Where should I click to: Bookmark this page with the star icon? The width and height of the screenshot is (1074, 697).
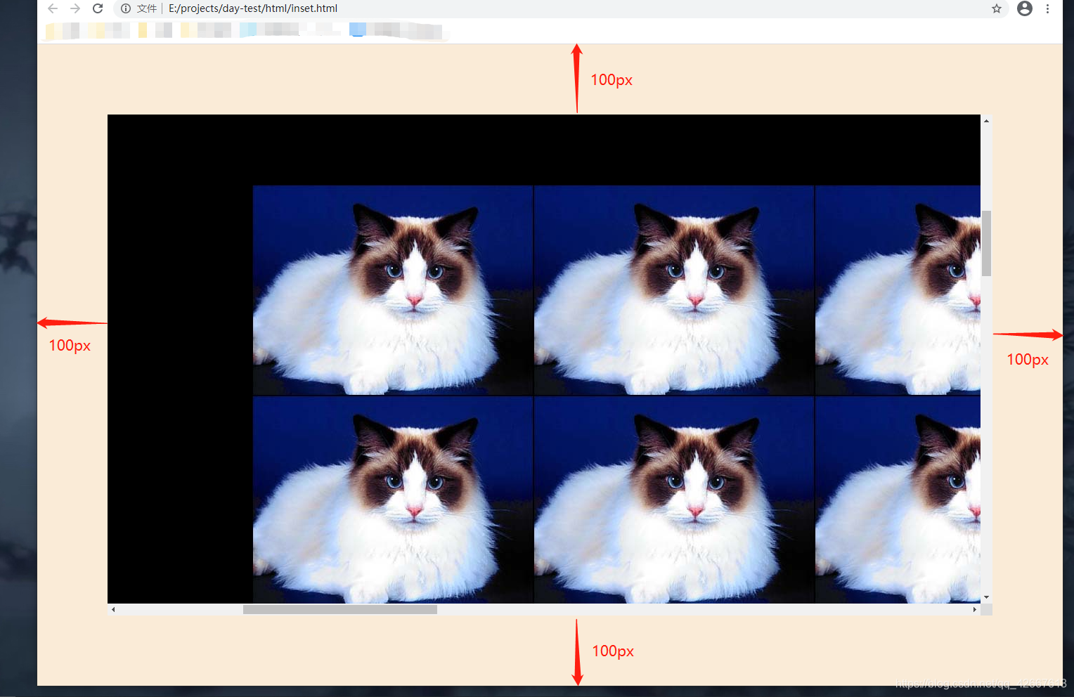[x=997, y=8]
